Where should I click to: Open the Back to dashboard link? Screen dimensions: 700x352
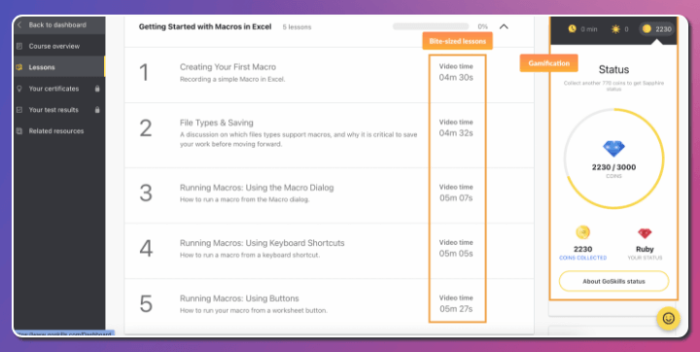[x=57, y=25]
